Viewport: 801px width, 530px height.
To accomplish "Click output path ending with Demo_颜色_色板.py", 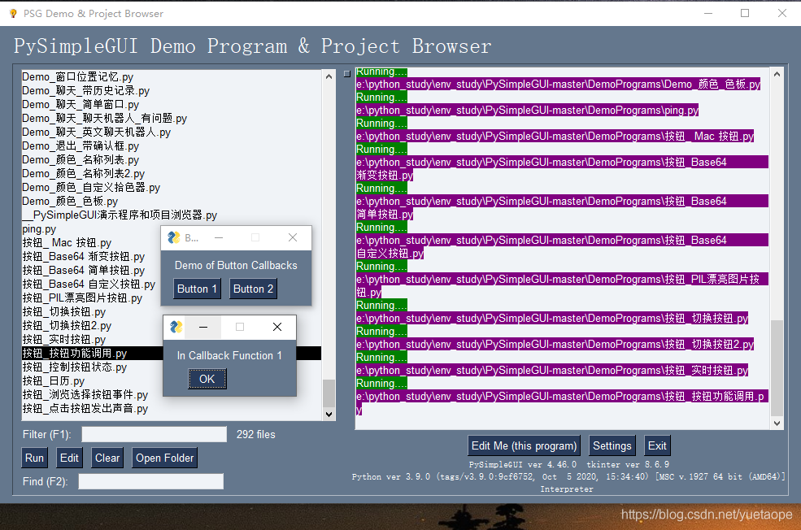I will click(x=559, y=85).
